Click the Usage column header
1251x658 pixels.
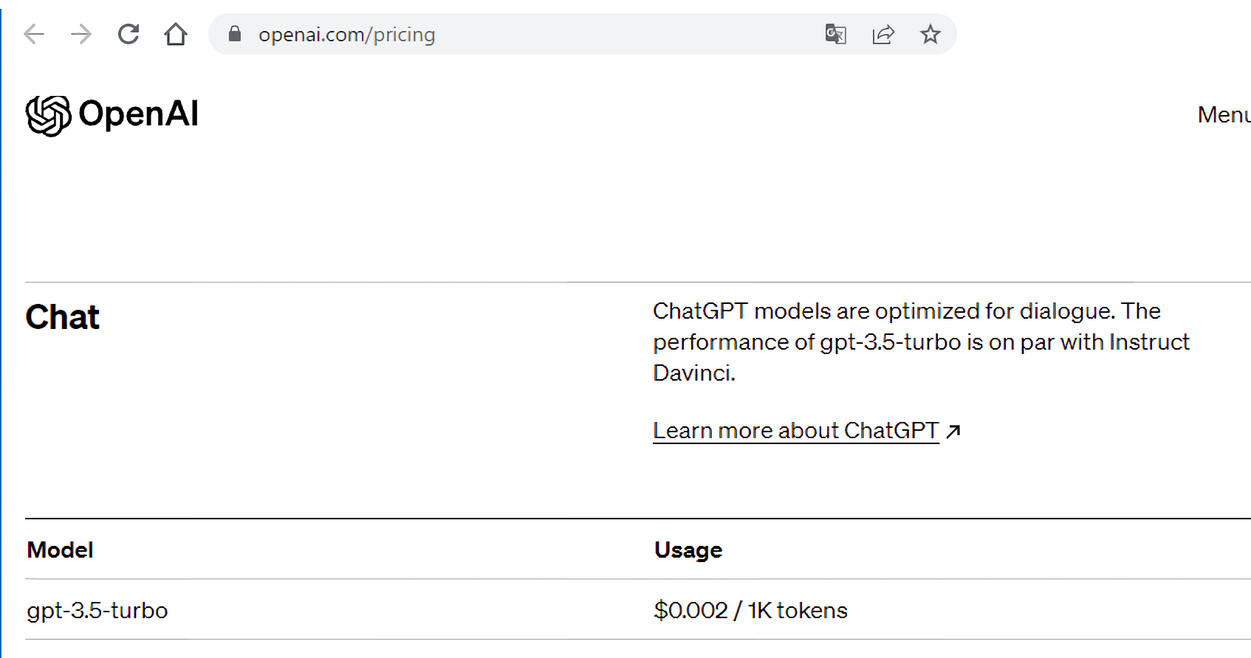coord(688,550)
